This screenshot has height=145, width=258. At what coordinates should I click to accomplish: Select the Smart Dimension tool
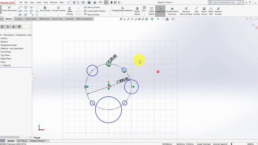(x=10, y=9)
